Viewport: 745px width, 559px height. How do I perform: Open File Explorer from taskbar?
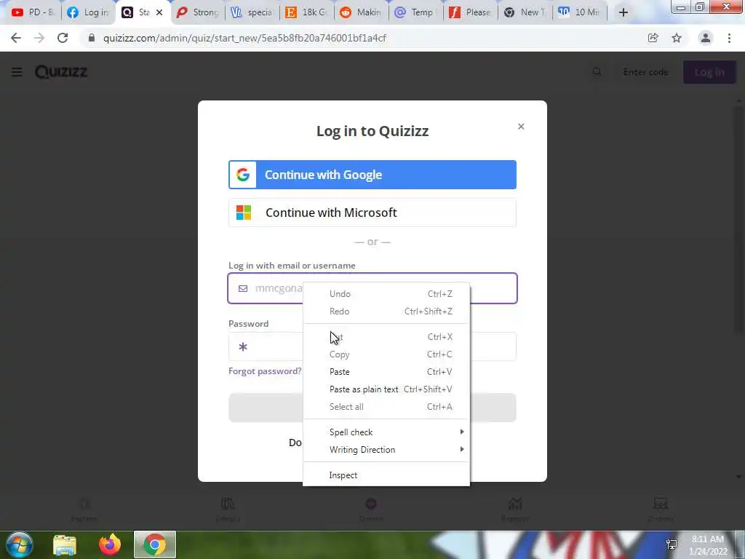65,544
